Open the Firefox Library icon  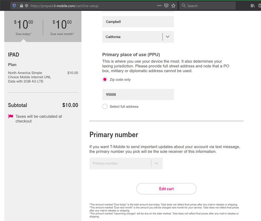click(253, 6)
